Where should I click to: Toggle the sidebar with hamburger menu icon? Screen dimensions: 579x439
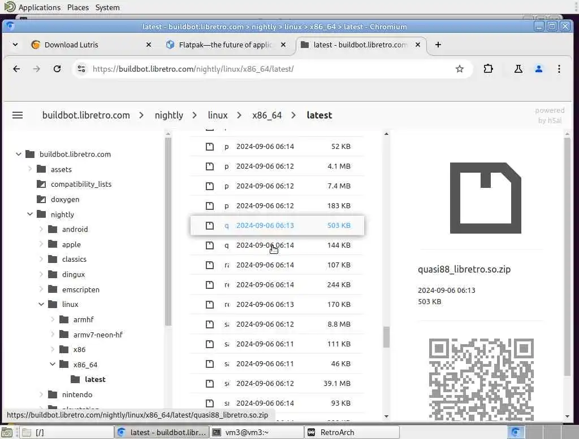18,115
